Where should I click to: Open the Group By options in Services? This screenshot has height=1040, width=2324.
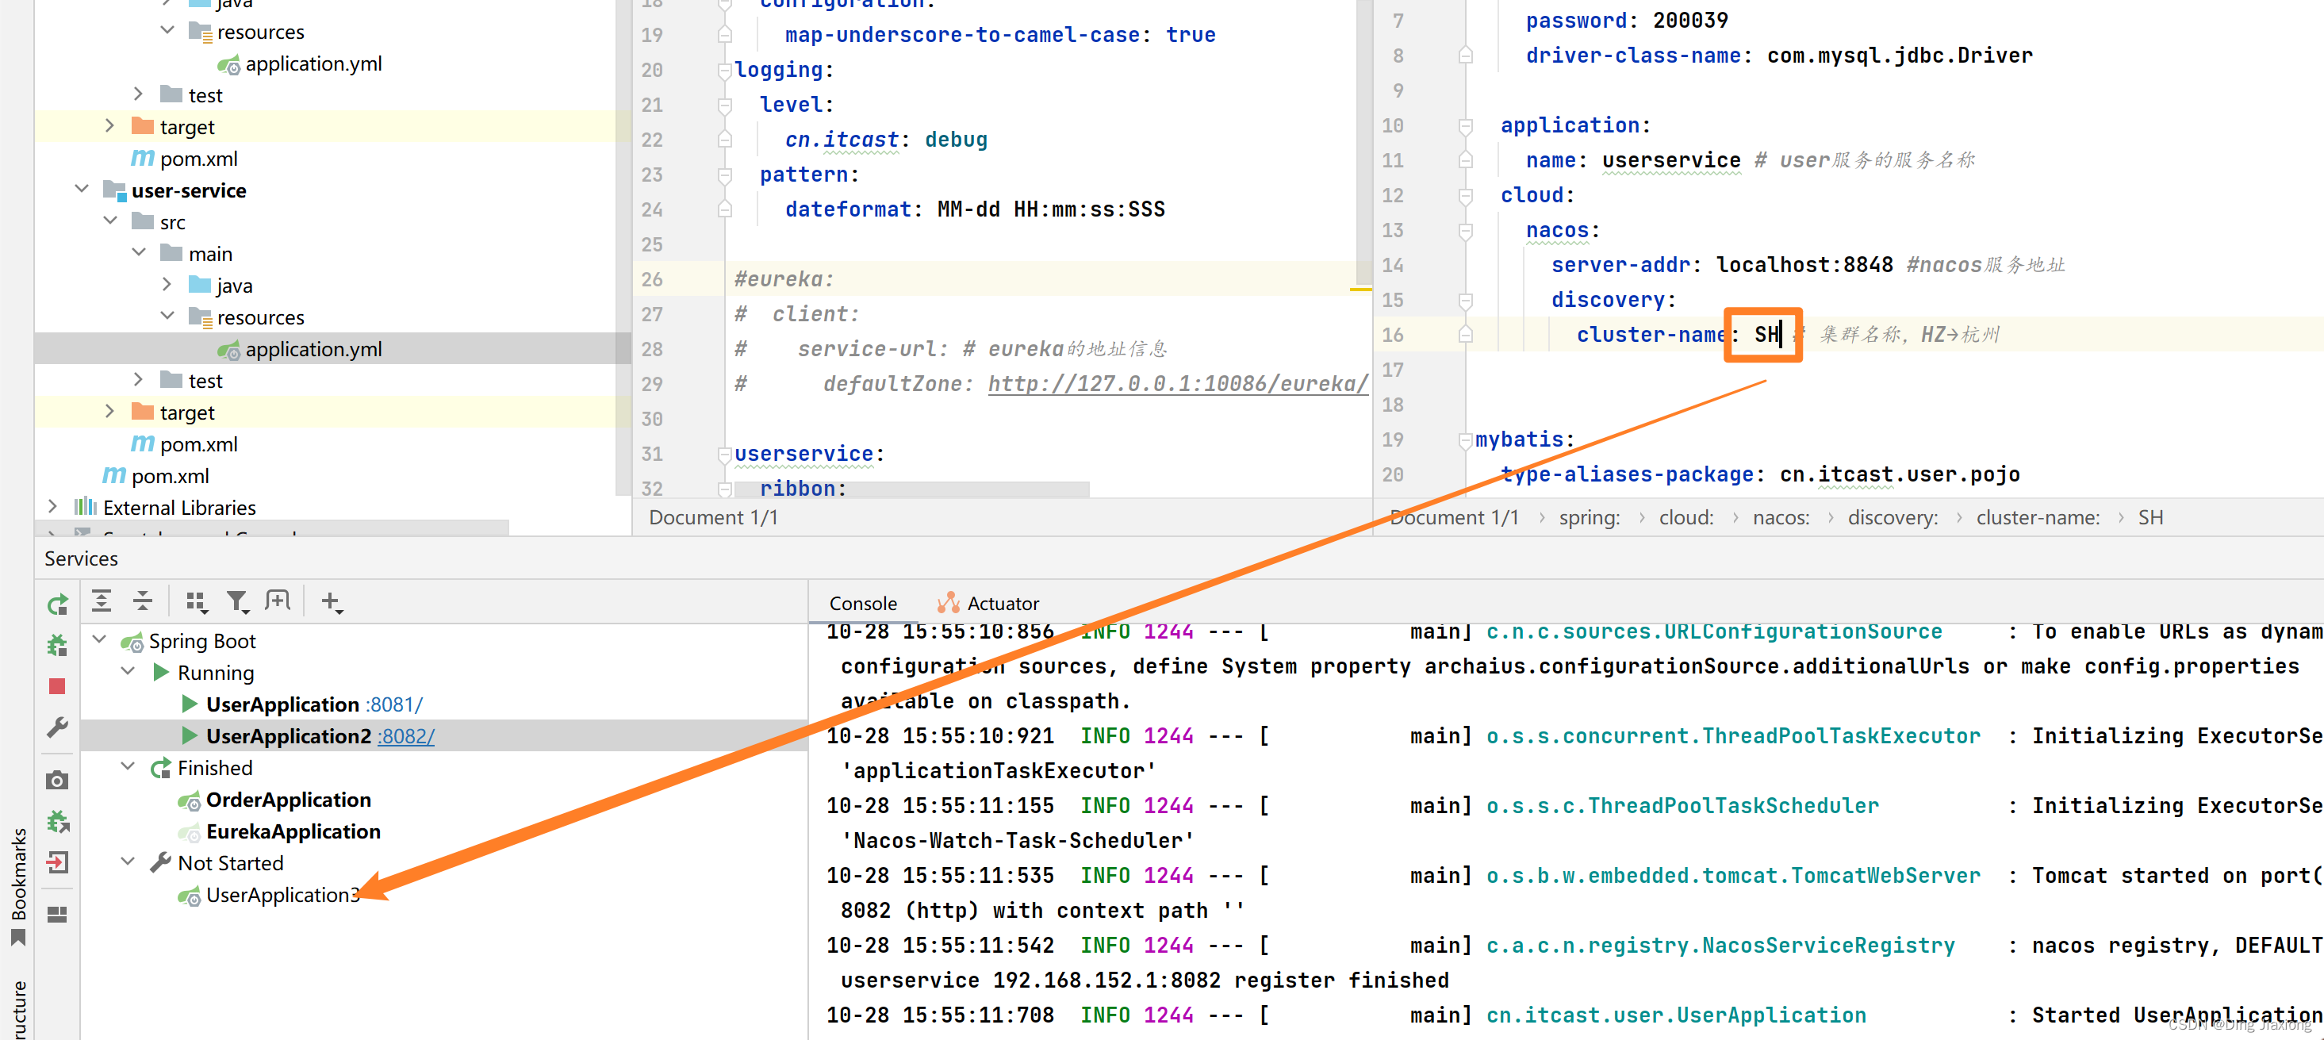196,601
